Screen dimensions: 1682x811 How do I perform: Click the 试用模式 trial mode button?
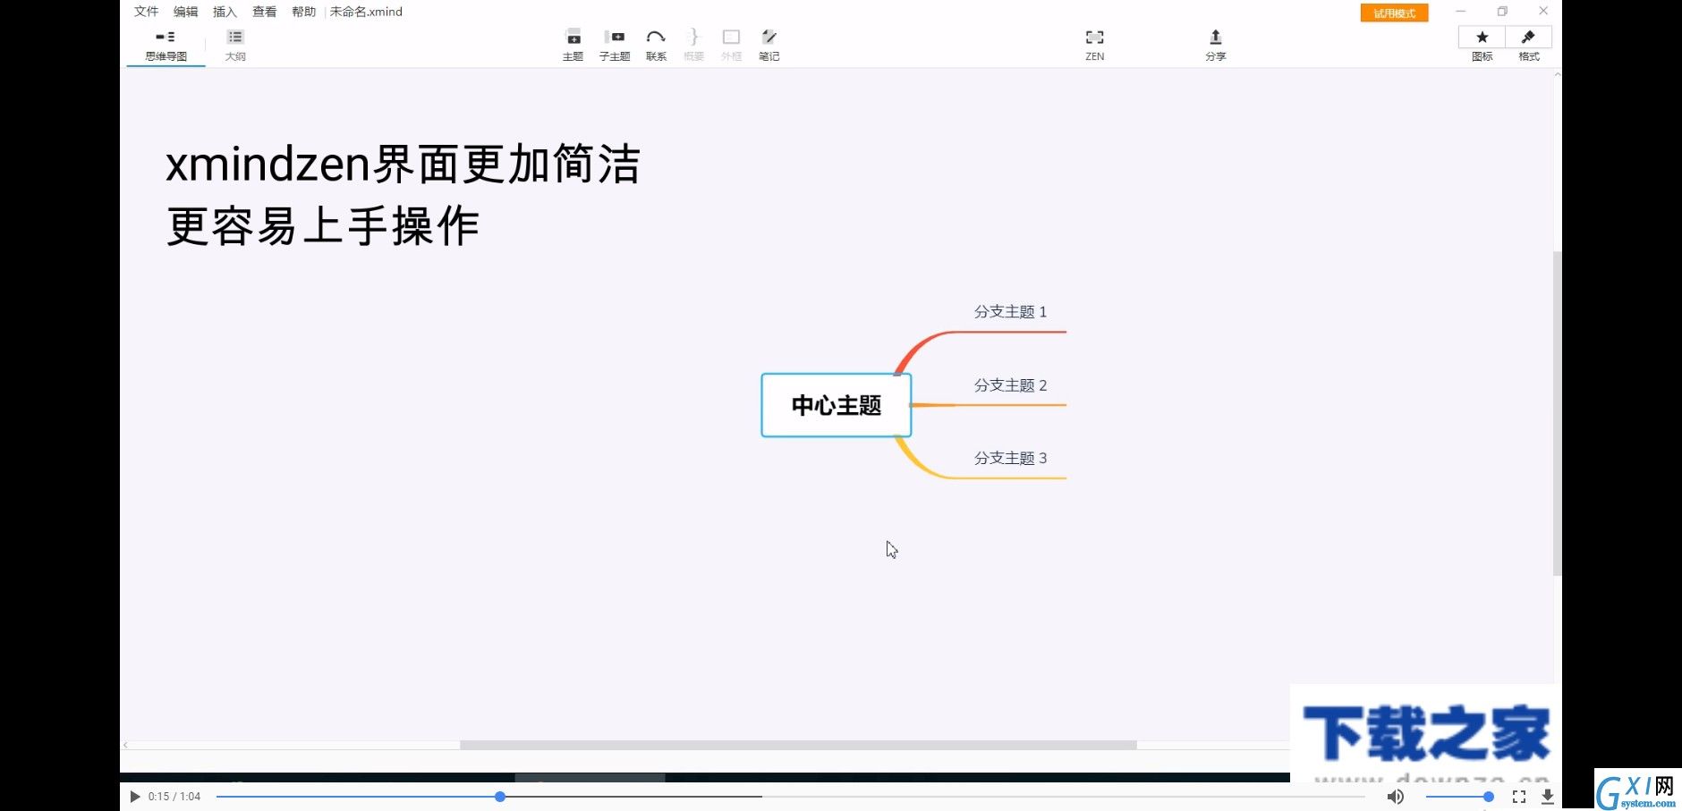pyautogui.click(x=1394, y=13)
